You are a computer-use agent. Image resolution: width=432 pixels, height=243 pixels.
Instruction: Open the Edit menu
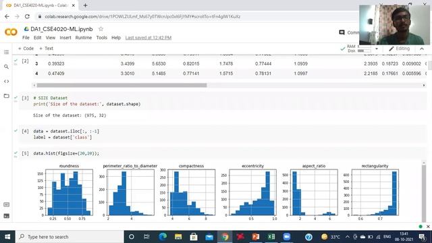coord(38,38)
